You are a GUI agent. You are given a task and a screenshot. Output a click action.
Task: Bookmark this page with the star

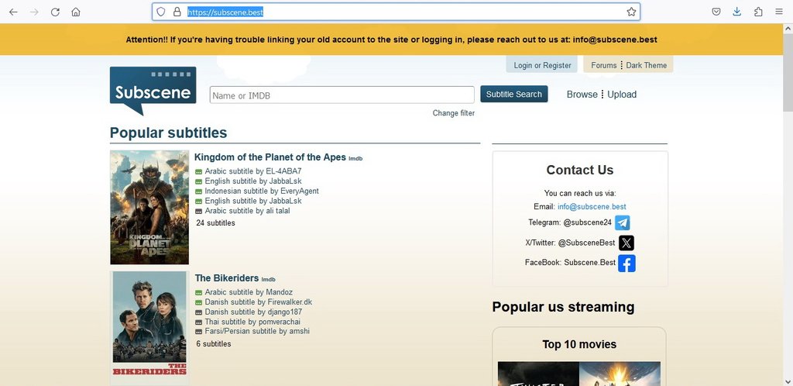631,12
